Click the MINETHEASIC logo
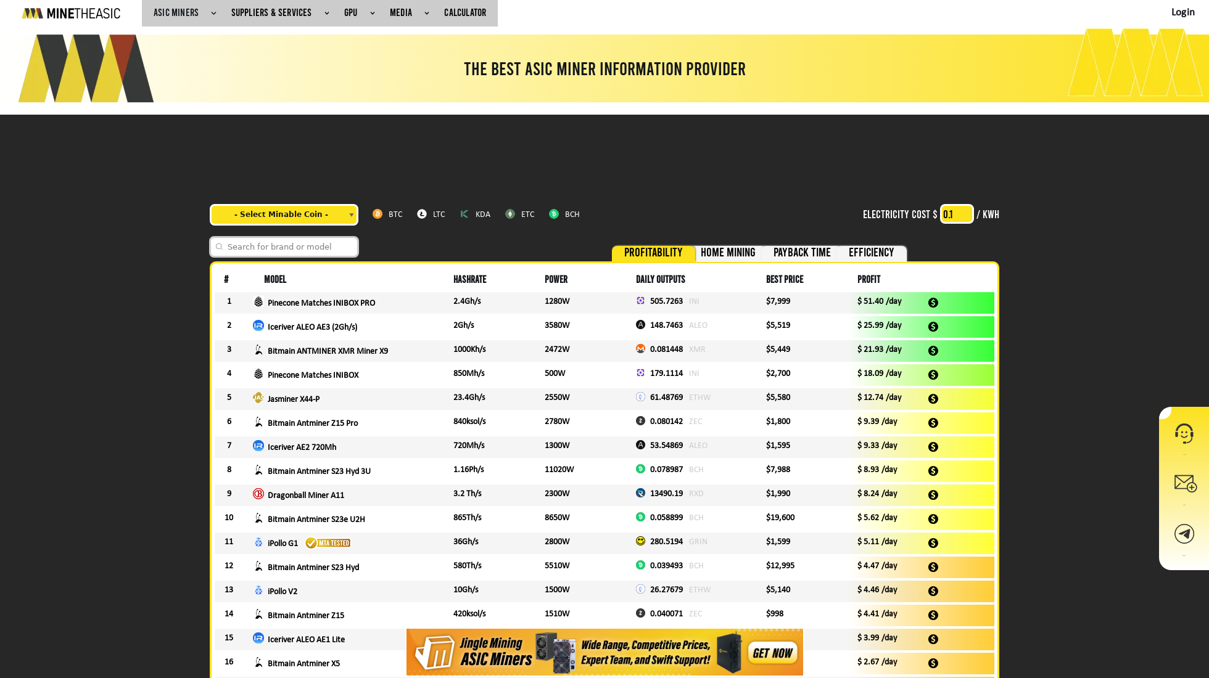1209x678 pixels. click(x=71, y=12)
